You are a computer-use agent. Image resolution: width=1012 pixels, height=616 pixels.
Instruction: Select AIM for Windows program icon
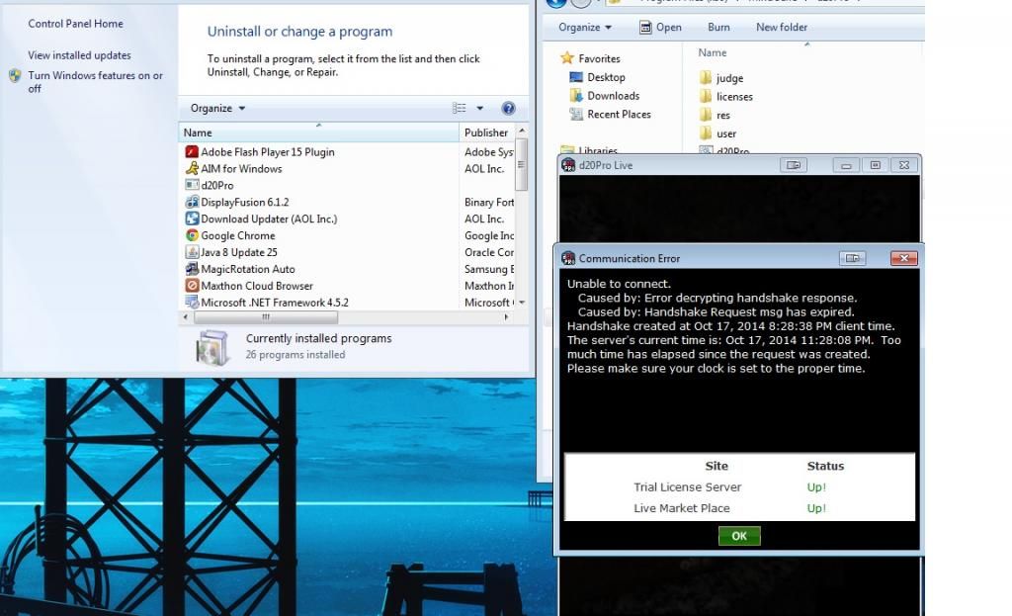(192, 168)
